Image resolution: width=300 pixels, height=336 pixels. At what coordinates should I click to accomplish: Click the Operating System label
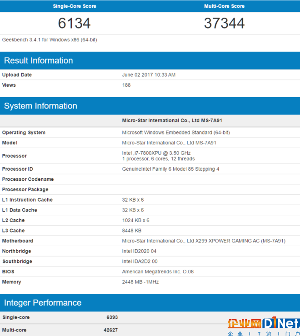pos(24,133)
